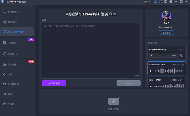190x116 pixels.
Task: Open the mail feedback icon
Action: (x=166, y=2)
